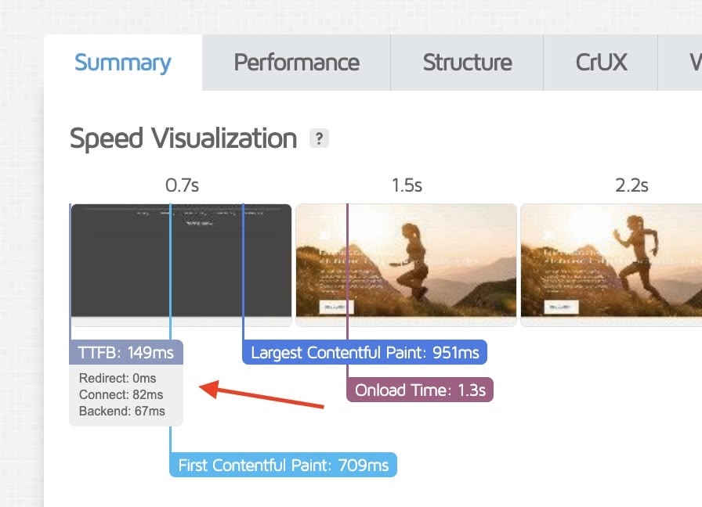The image size is (702, 507).
Task: Click the dark first filmstrip frame
Action: (181, 264)
